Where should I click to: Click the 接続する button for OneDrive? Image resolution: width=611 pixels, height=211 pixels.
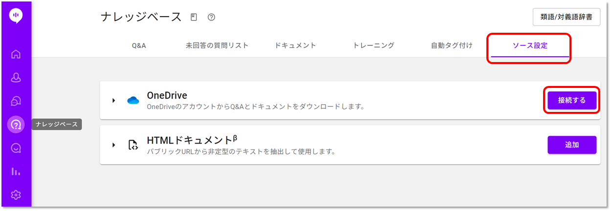(572, 100)
